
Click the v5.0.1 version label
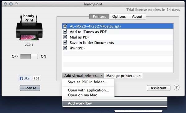(29, 45)
